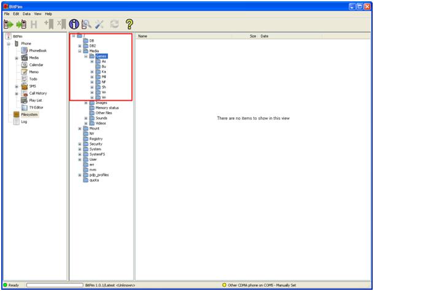Collapse the Games folder
The image size is (442, 291).
click(86, 56)
